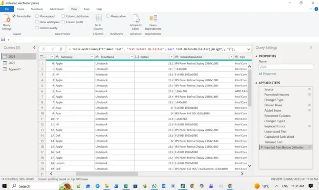Enable Column profile checkbox
Screen dimensions: 319x190
click(63, 22)
